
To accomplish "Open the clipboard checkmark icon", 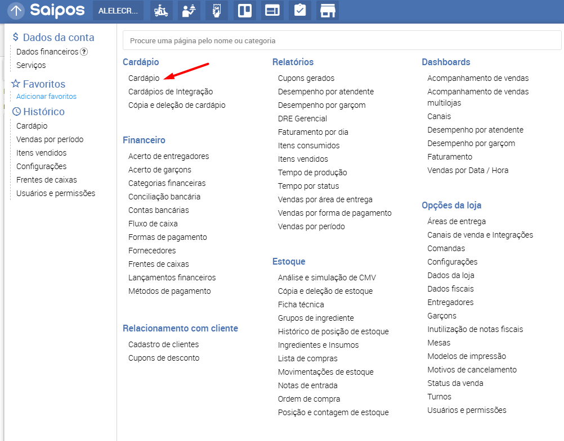I will coord(300,11).
